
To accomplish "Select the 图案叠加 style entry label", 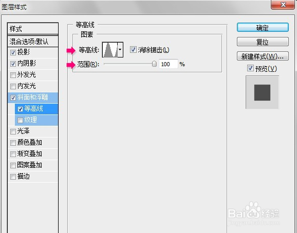I will (x=30, y=165).
